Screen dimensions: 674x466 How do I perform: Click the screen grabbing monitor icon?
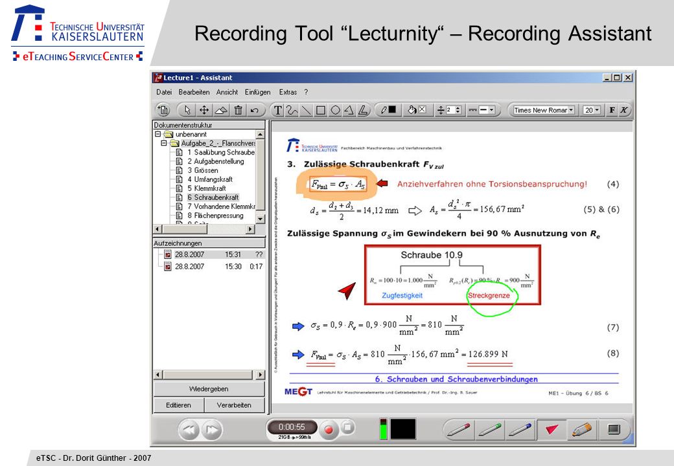point(614,429)
